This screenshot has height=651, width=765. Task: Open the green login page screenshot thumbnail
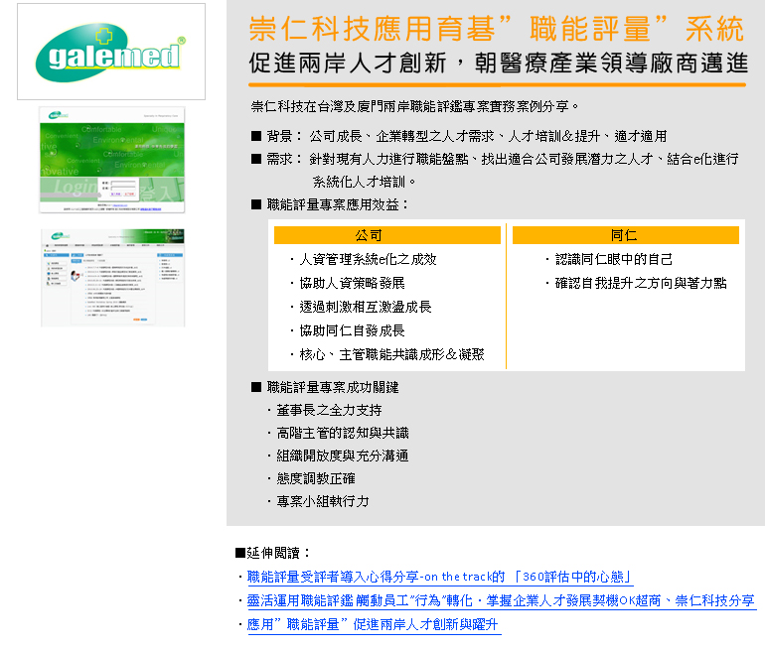pos(111,160)
